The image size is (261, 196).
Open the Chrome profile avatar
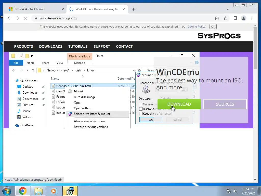point(243,18)
